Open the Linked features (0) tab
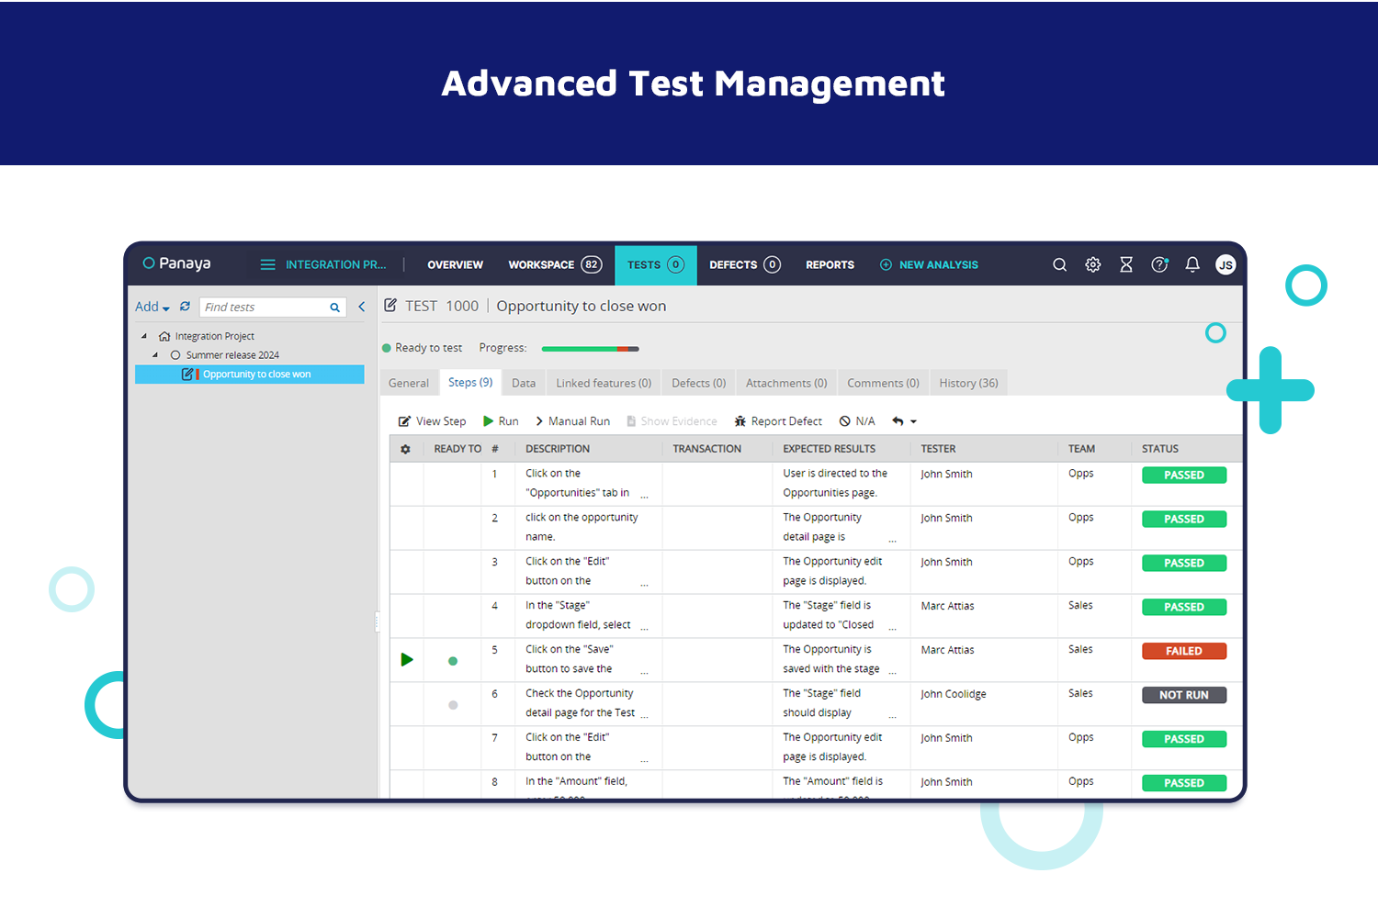The image size is (1378, 918). (x=604, y=383)
